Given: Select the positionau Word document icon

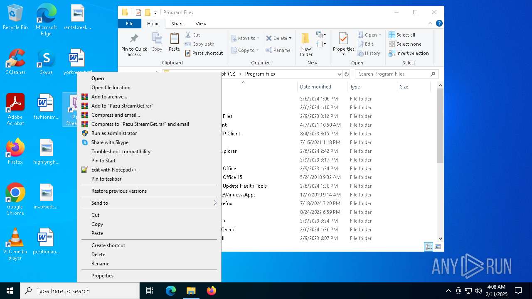Looking at the screenshot, I should 46,241.
